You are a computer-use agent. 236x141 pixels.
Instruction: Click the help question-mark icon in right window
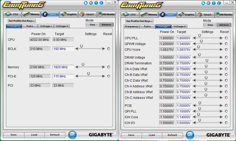(213, 3)
